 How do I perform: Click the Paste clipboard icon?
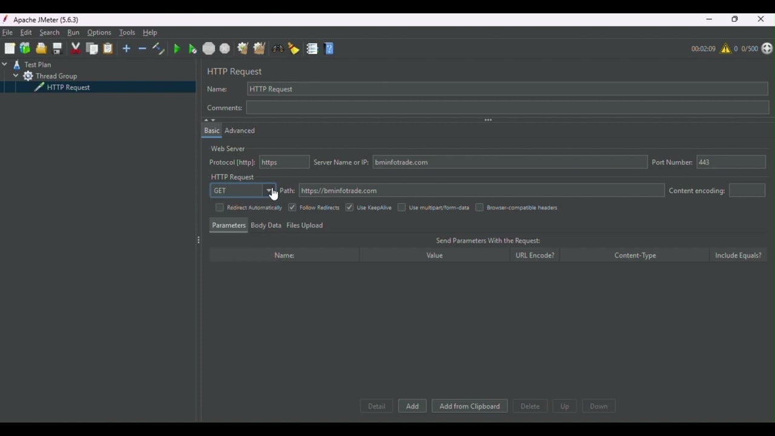[x=108, y=48]
